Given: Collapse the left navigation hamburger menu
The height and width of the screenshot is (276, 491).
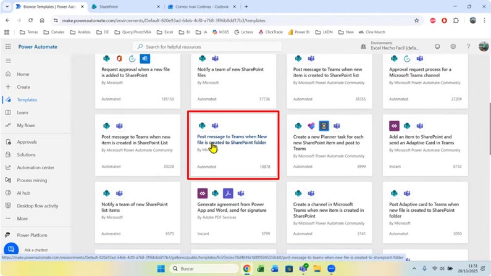Looking at the screenshot, I should pos(9,61).
